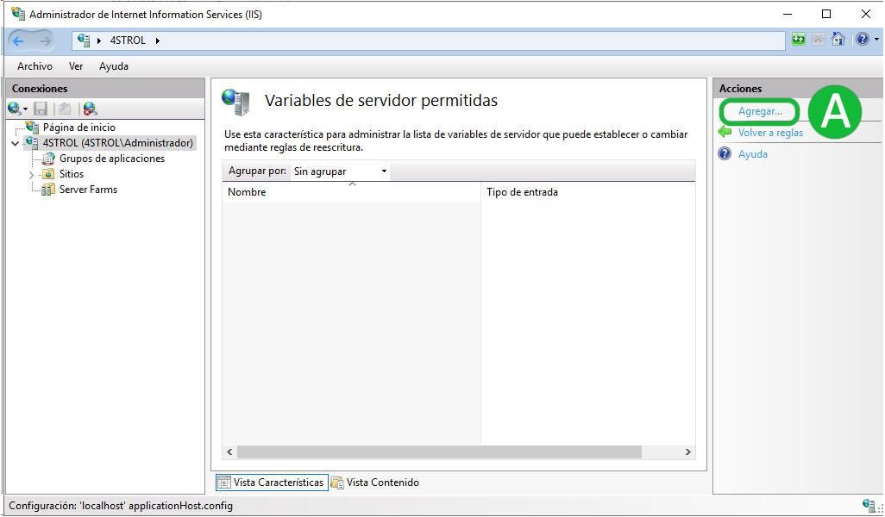
Task: Click the green arrow icon beside Volver a reglas
Action: pyautogui.click(x=725, y=132)
